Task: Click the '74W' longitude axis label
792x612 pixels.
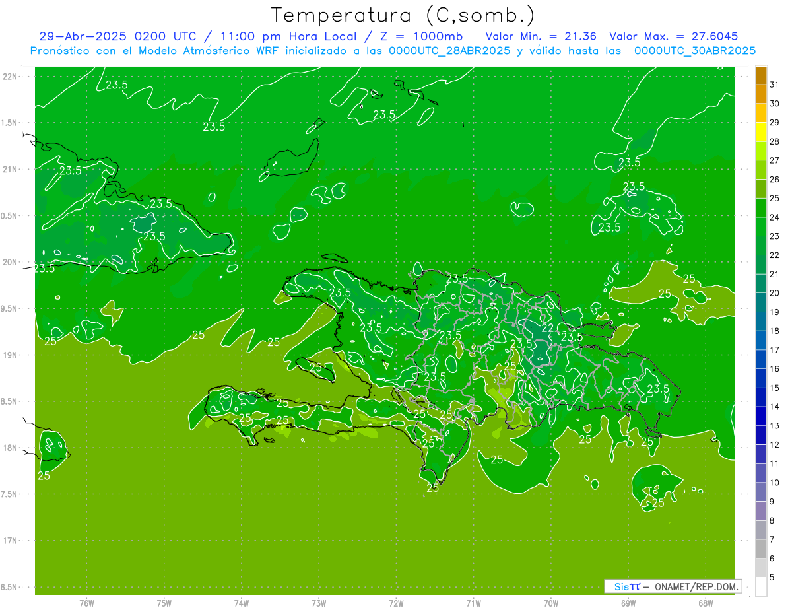Action: point(242,603)
